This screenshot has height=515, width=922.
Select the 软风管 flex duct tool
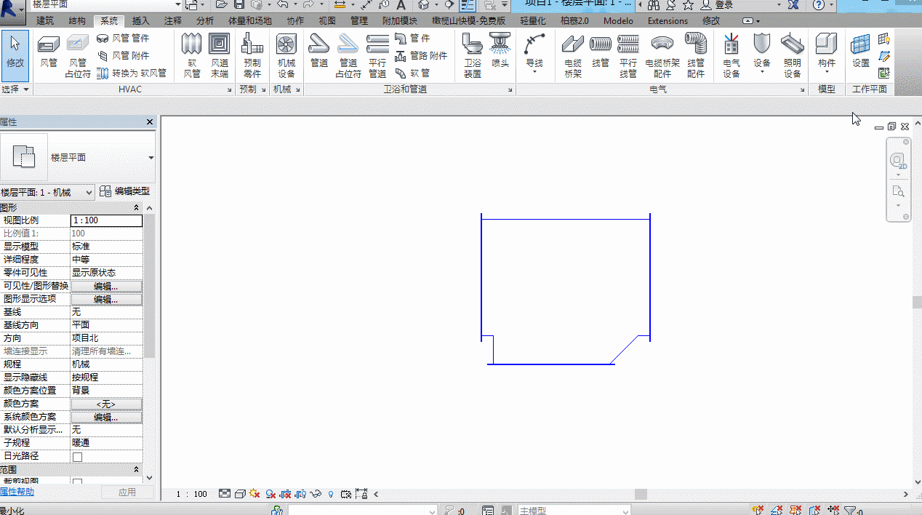[x=192, y=56]
